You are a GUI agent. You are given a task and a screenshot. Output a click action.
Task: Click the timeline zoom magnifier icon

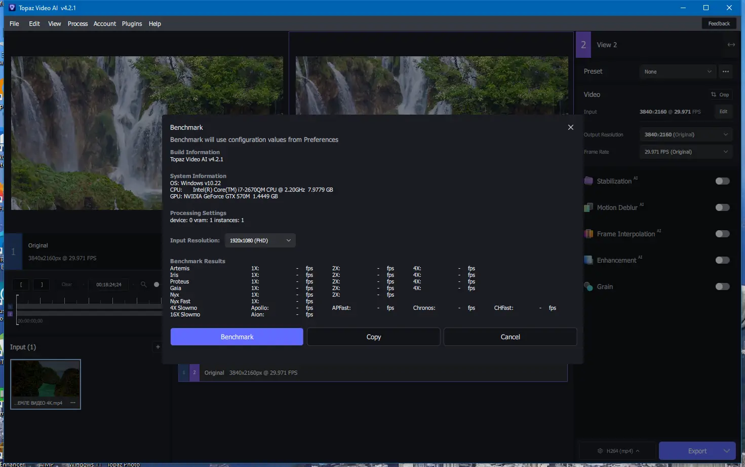[x=144, y=284]
